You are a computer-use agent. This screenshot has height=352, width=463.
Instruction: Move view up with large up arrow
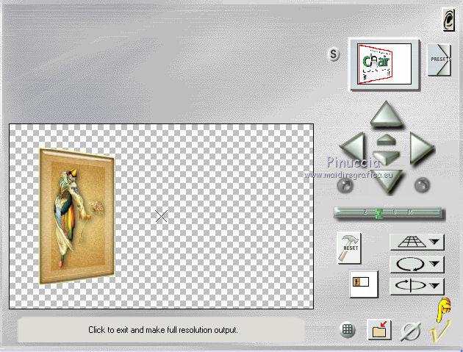(387, 113)
